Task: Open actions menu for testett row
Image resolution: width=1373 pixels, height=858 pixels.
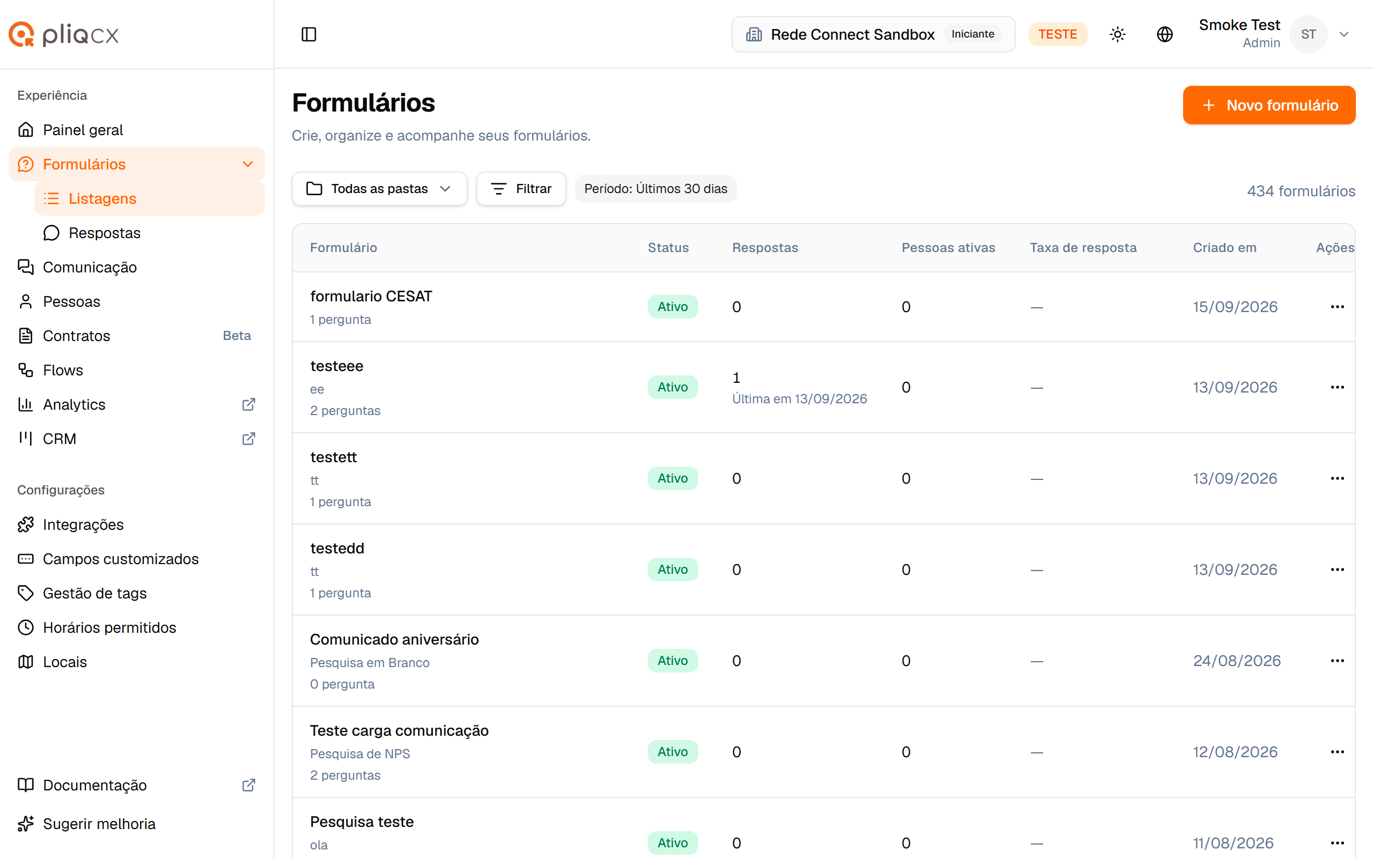Action: click(x=1337, y=478)
